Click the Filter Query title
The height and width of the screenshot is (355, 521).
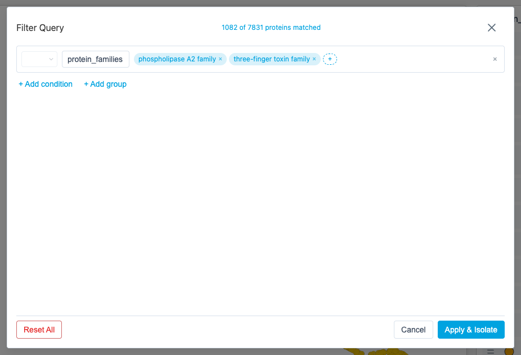click(40, 28)
